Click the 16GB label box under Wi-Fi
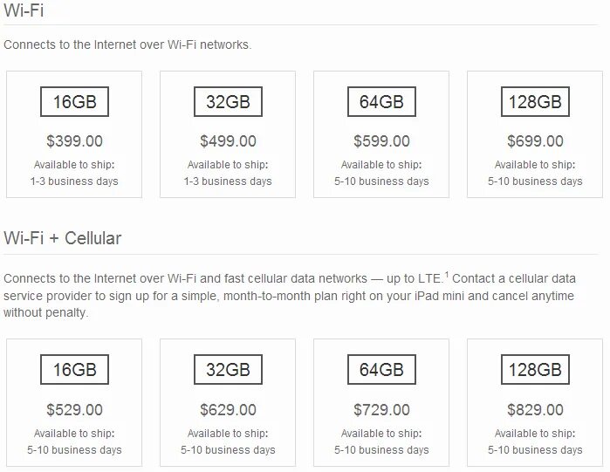Viewport: 610px width, 472px height. [74, 101]
